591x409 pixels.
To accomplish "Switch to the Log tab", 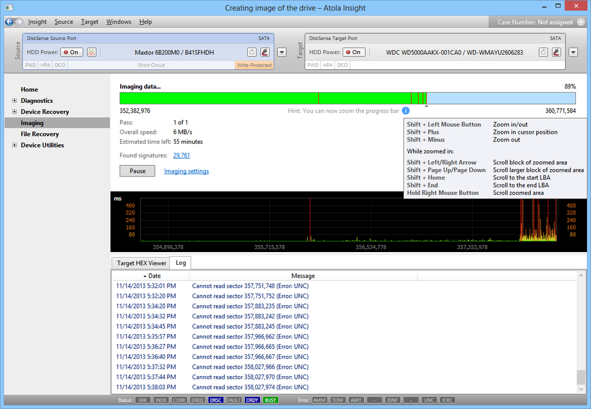I will (x=181, y=262).
